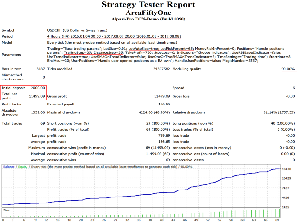The height and width of the screenshot is (223, 297).
Task: Click the Profit factor label
Action: [x=11, y=105]
